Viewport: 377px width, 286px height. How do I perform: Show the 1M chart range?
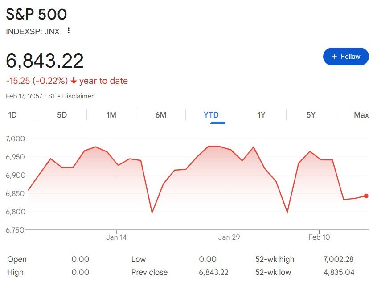point(111,115)
